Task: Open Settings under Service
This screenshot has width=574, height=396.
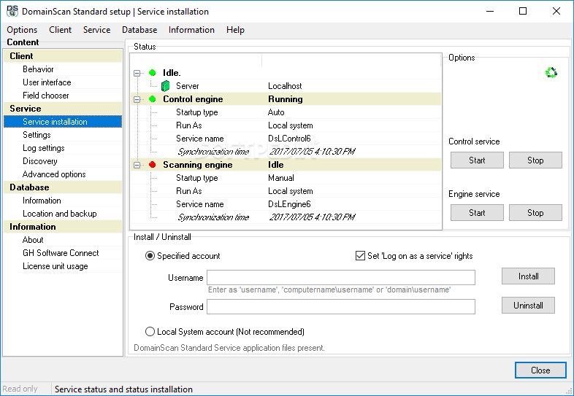Action: 37,135
